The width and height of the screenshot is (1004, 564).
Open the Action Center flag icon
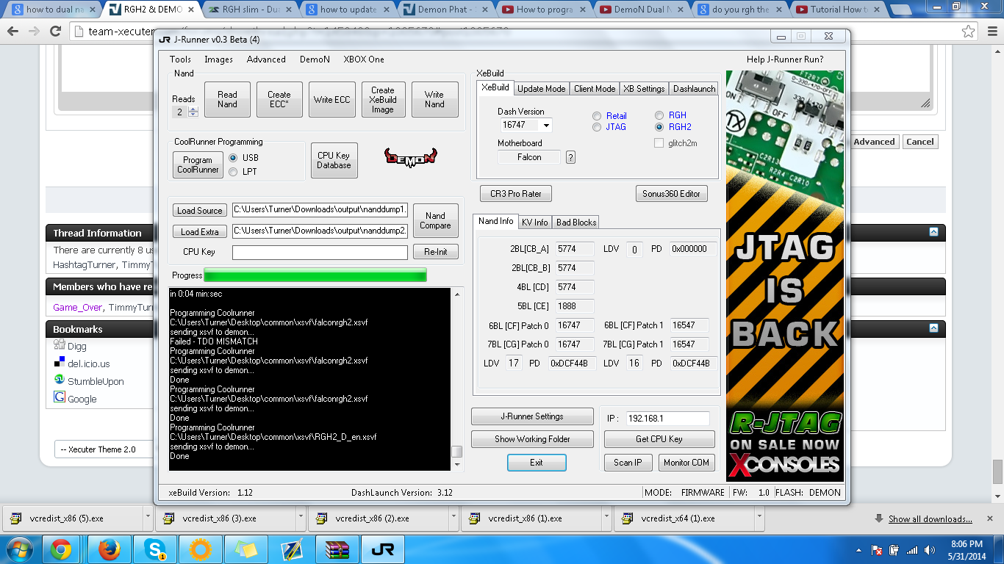pos(877,550)
